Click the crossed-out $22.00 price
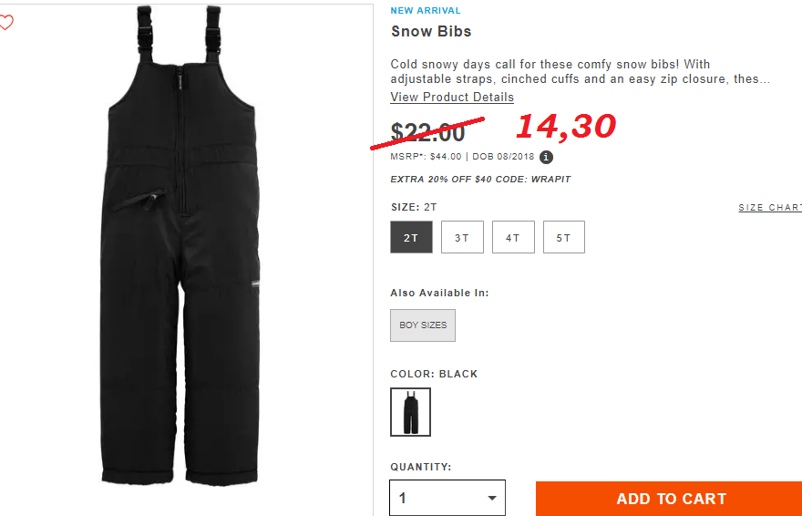Image resolution: width=802 pixels, height=516 pixels. coord(427,133)
